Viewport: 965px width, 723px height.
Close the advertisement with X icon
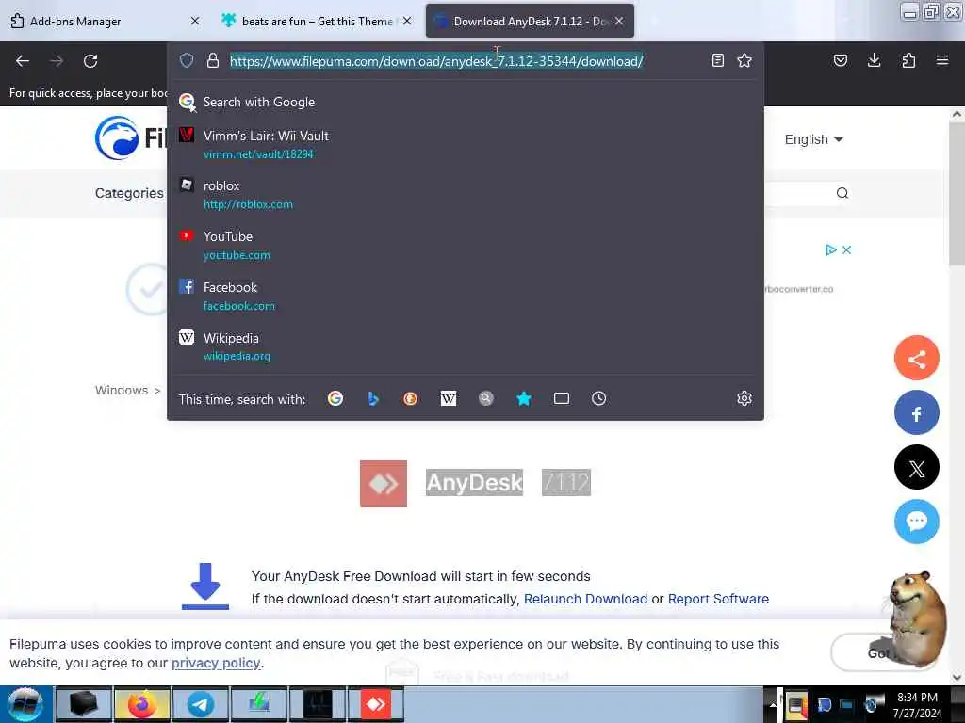(x=847, y=249)
